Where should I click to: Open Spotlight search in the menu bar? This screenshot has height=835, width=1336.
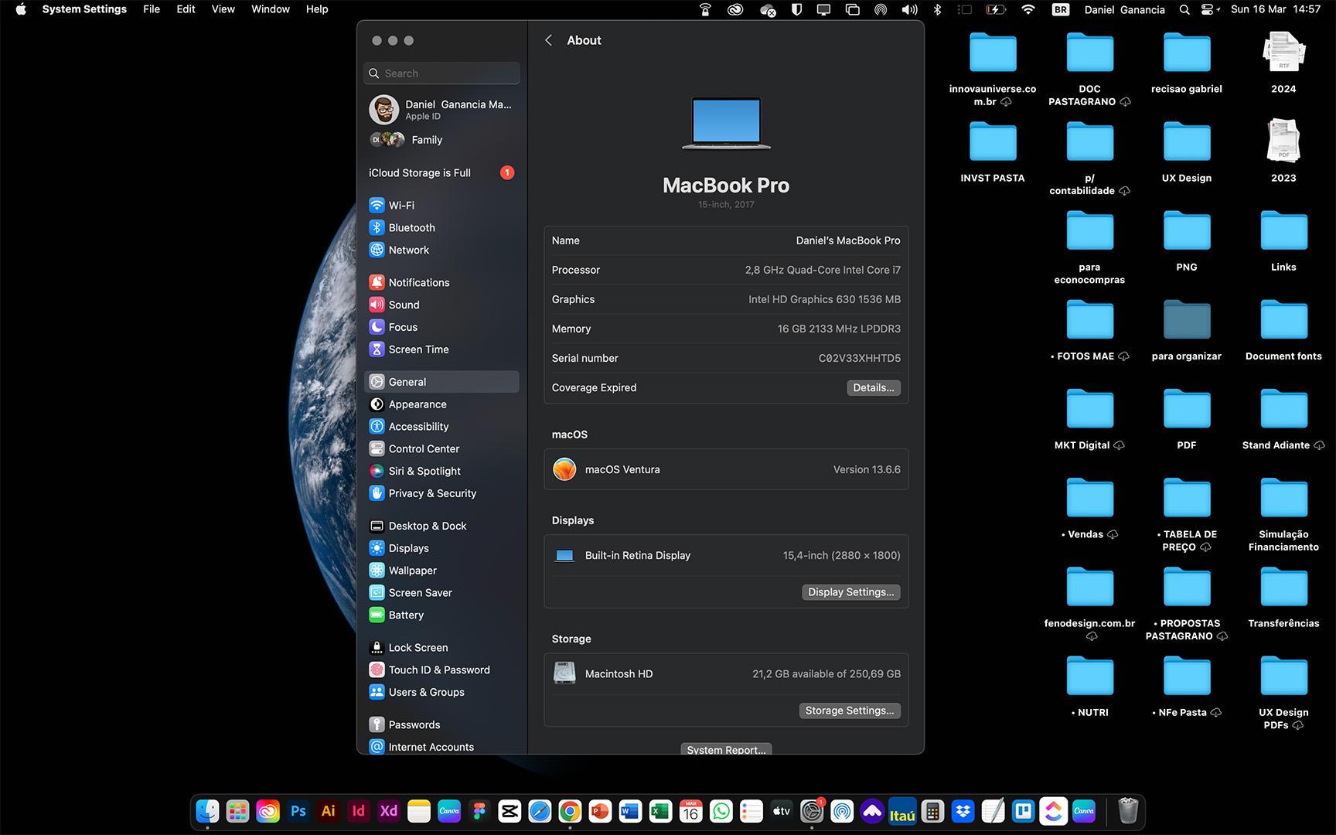click(1184, 9)
